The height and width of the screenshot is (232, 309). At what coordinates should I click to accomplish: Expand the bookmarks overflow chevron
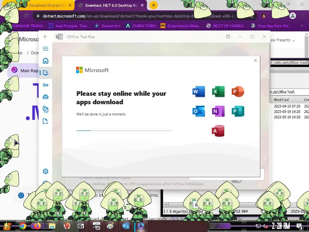click(302, 26)
